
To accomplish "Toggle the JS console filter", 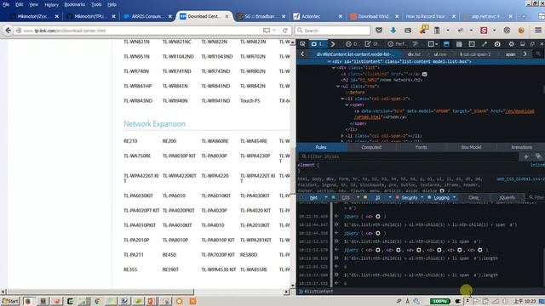I will click(x=378, y=197).
